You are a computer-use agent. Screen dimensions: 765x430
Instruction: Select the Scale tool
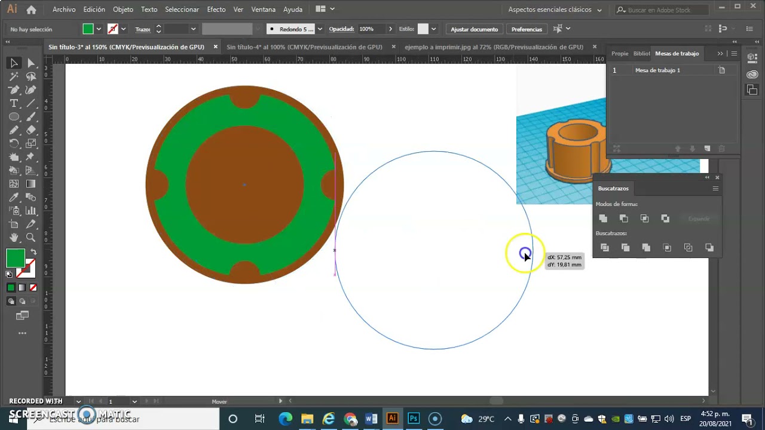click(x=30, y=144)
